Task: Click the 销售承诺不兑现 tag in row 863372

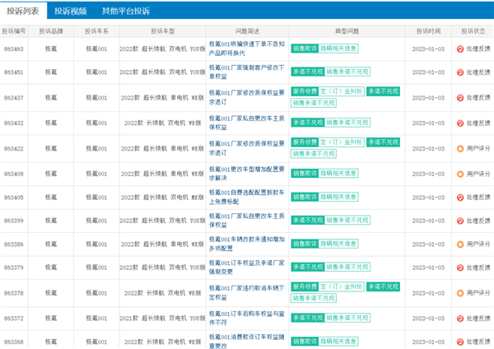Action: point(347,318)
